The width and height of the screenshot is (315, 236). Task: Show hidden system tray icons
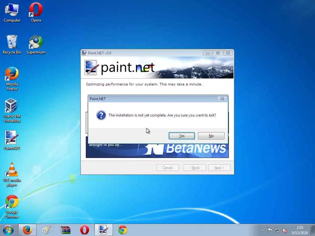[262, 230]
